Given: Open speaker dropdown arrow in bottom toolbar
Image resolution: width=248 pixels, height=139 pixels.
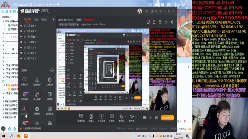Looking at the screenshot, I should pos(136,117).
